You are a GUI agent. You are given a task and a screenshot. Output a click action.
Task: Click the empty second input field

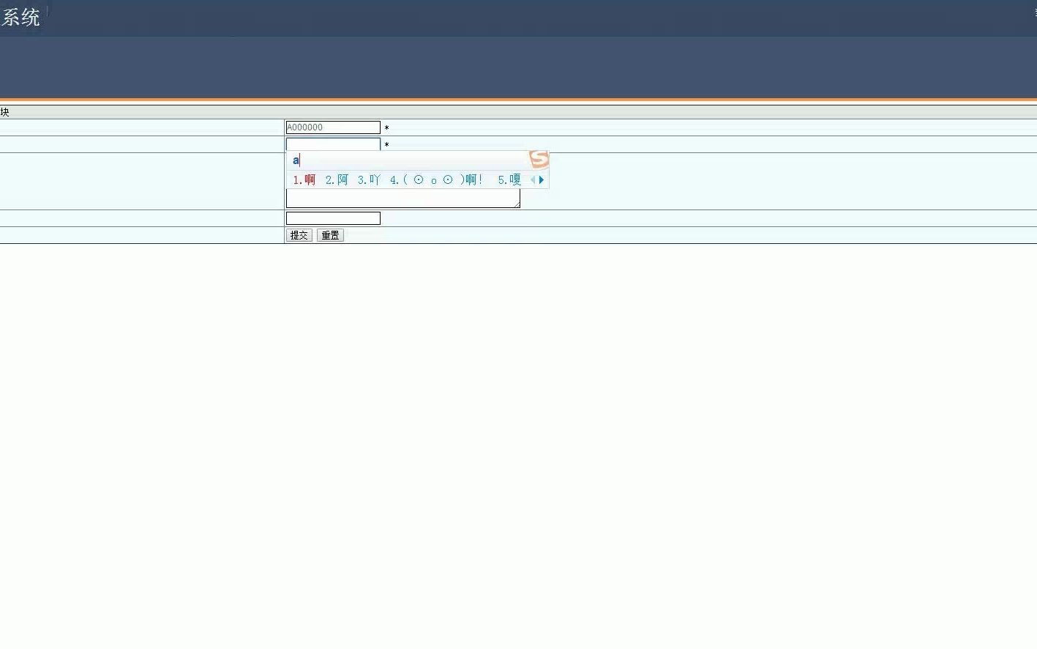coord(333,144)
